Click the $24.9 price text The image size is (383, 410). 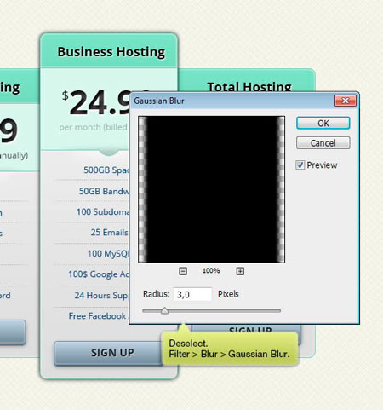[x=96, y=102]
